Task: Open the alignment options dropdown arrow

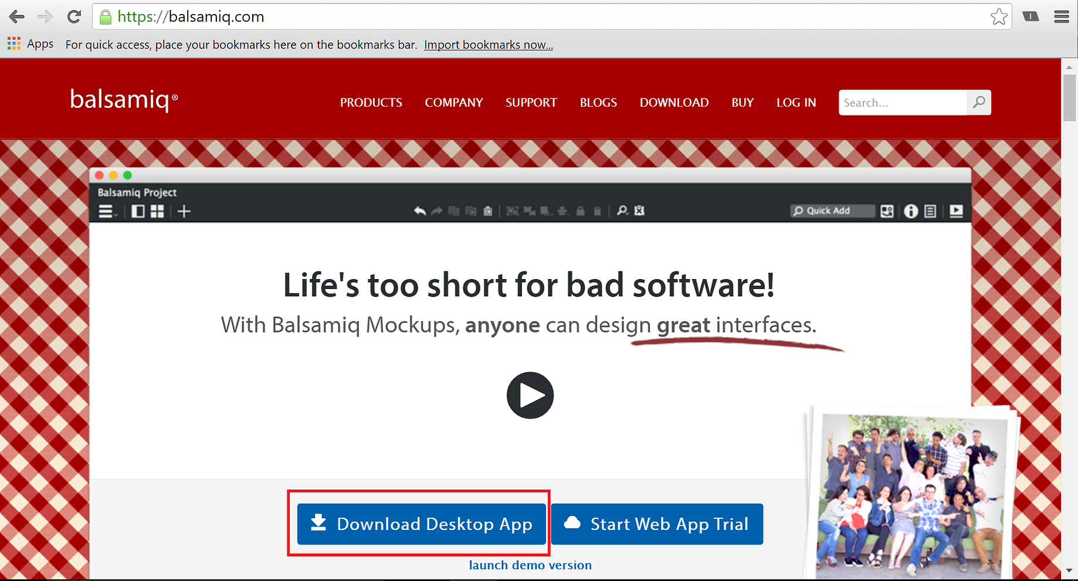Action: click(568, 215)
